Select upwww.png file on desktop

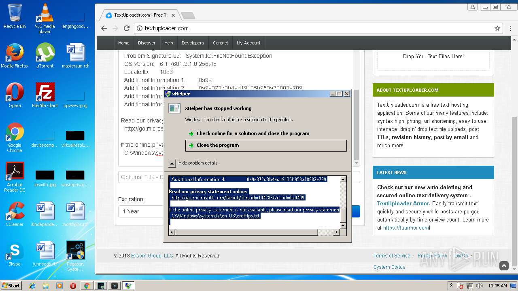click(75, 99)
